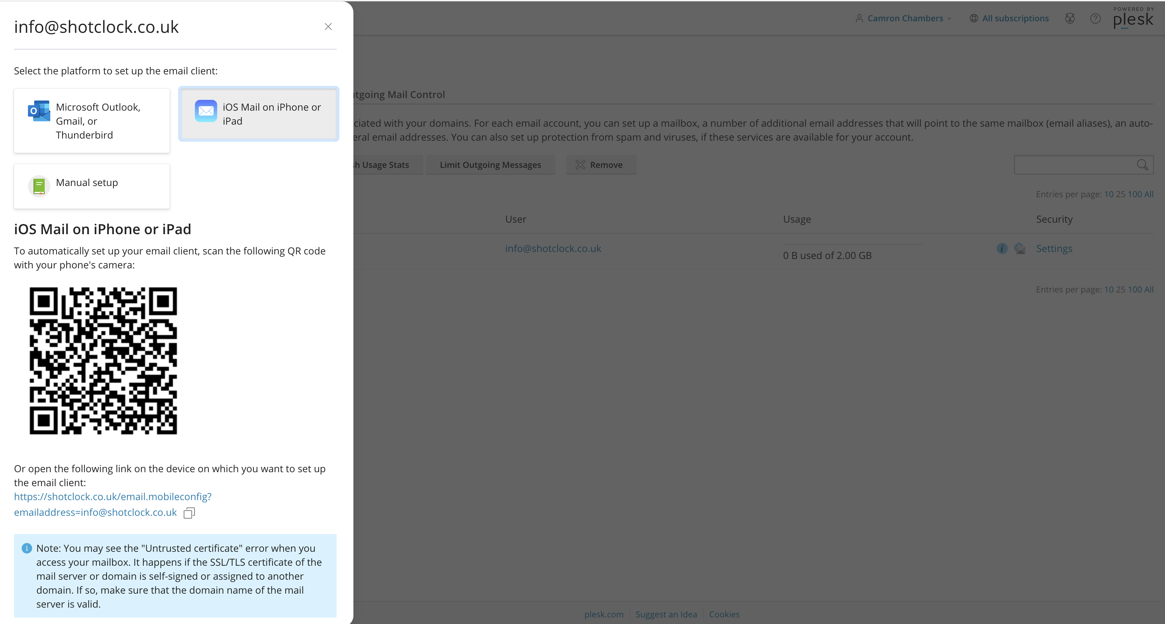
Task: Show 100 entries per page (bottom)
Action: coord(1135,290)
